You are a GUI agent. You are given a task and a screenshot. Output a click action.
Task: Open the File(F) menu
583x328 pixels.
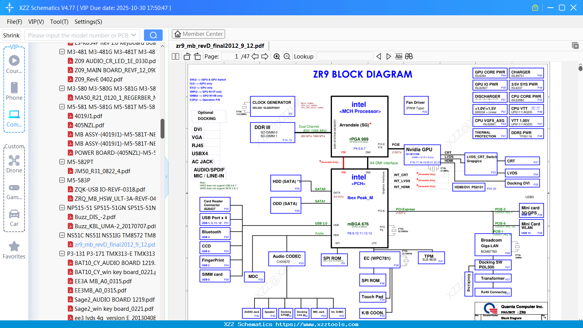click(15, 22)
